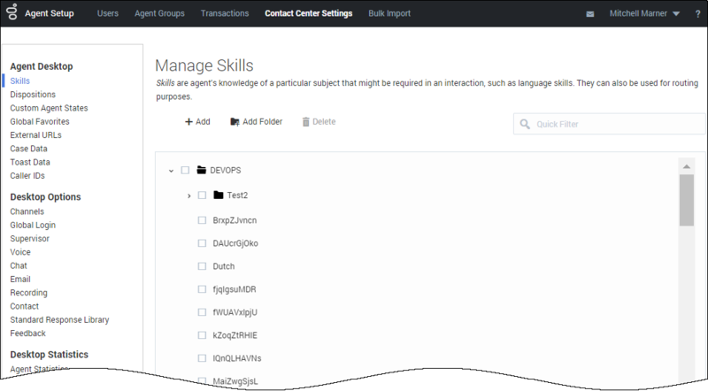Click the Genesys logo icon
The height and width of the screenshot is (391, 708).
coord(13,13)
